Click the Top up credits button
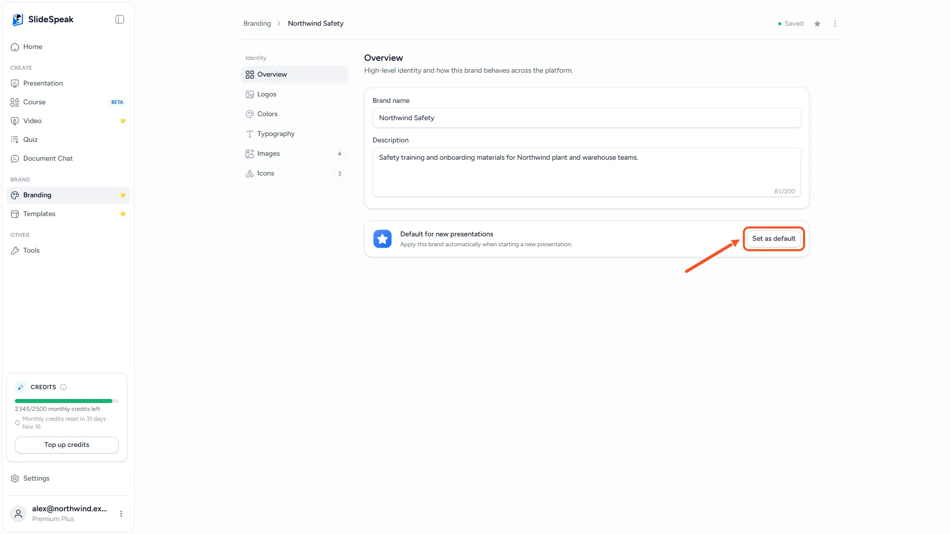The width and height of the screenshot is (950, 534). 67,445
